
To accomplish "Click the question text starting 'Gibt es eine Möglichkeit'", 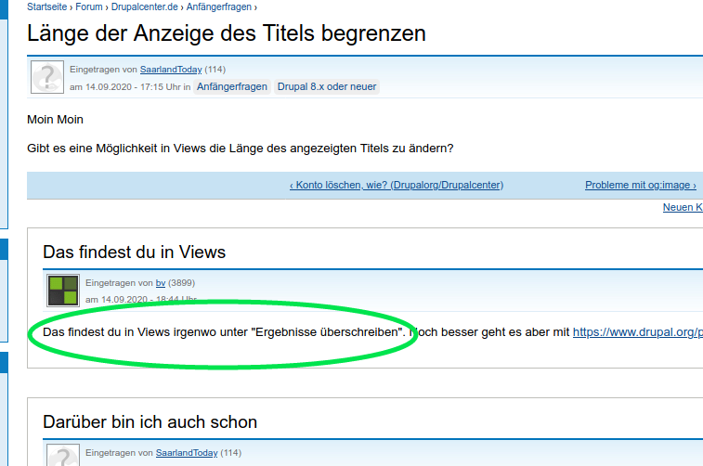I will pos(241,149).
